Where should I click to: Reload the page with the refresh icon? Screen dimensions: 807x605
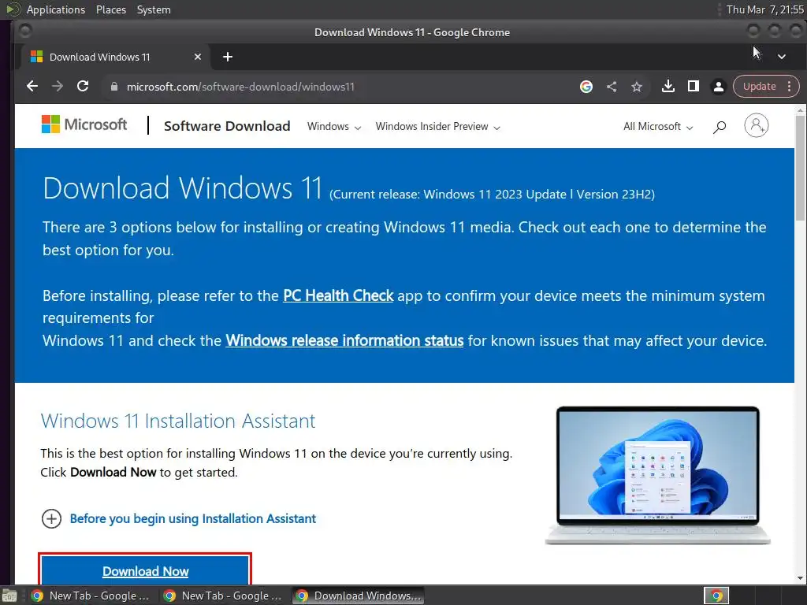click(x=82, y=87)
